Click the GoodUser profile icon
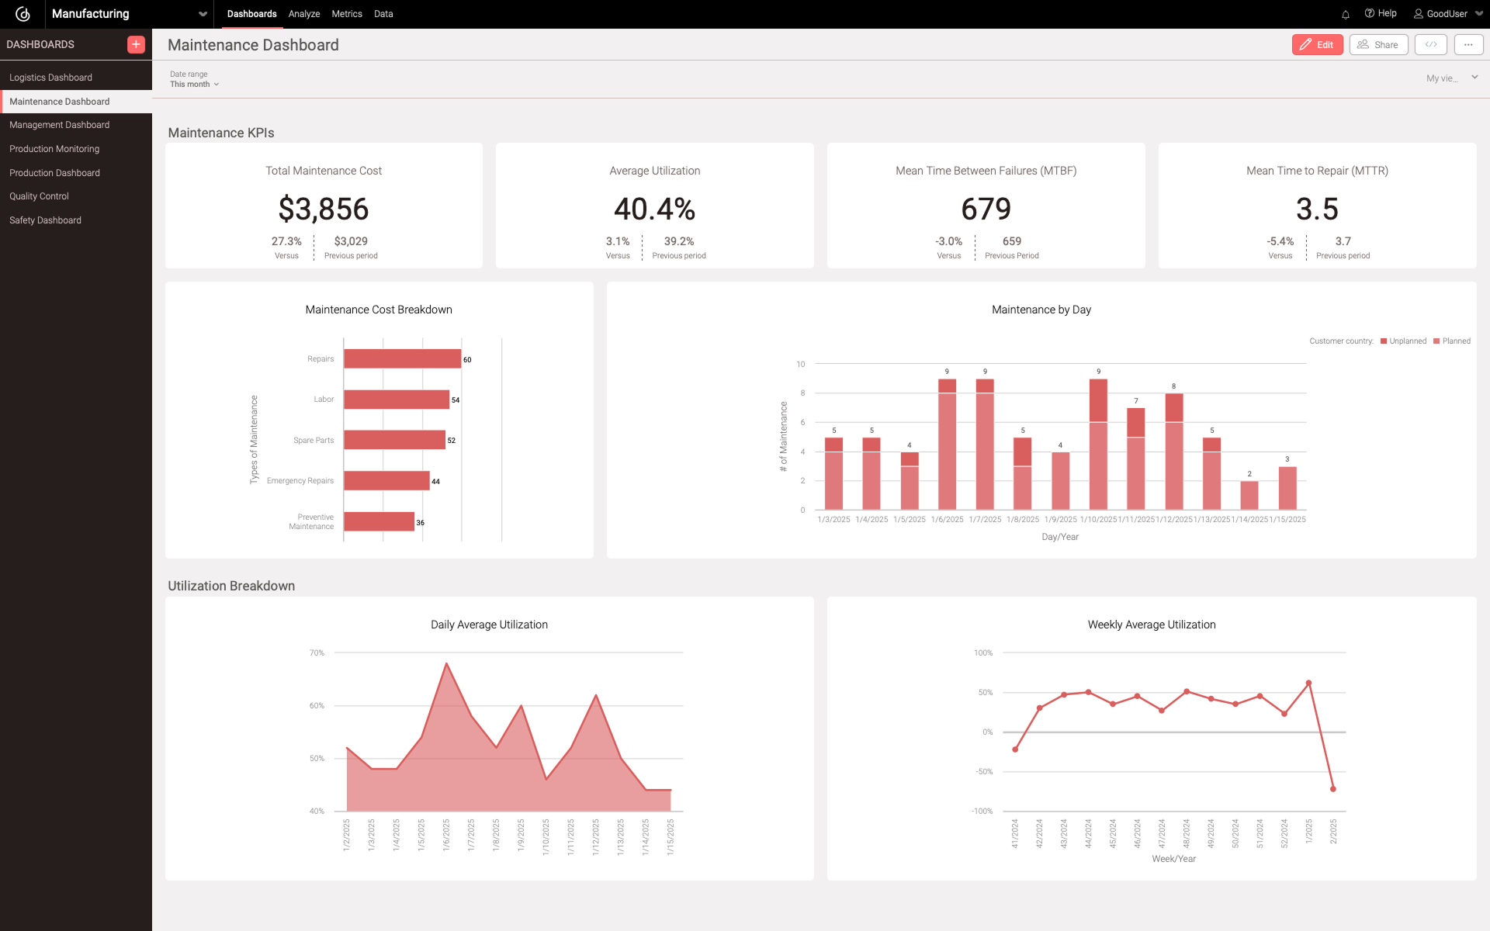Image resolution: width=1490 pixels, height=931 pixels. pyautogui.click(x=1418, y=13)
